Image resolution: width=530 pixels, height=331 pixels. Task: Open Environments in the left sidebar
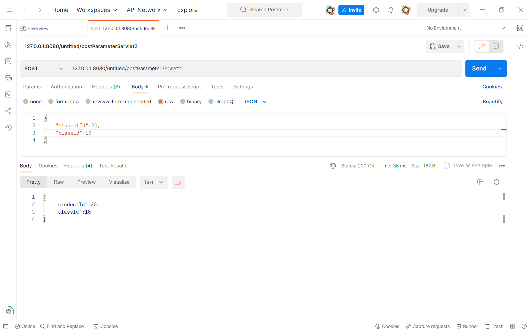tap(8, 45)
